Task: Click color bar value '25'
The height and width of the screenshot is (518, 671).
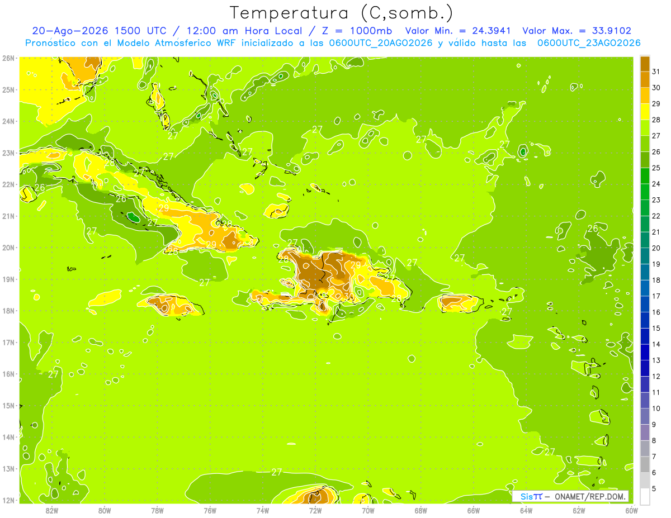Action: click(x=656, y=168)
